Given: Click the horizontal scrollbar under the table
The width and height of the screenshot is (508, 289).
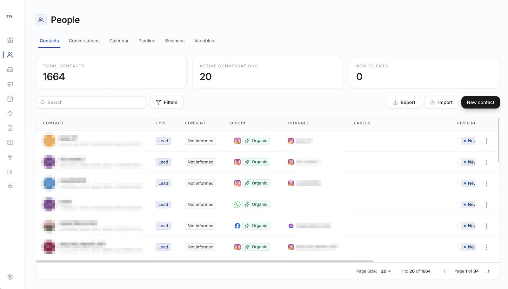Looking at the screenshot, I should [x=205, y=261].
